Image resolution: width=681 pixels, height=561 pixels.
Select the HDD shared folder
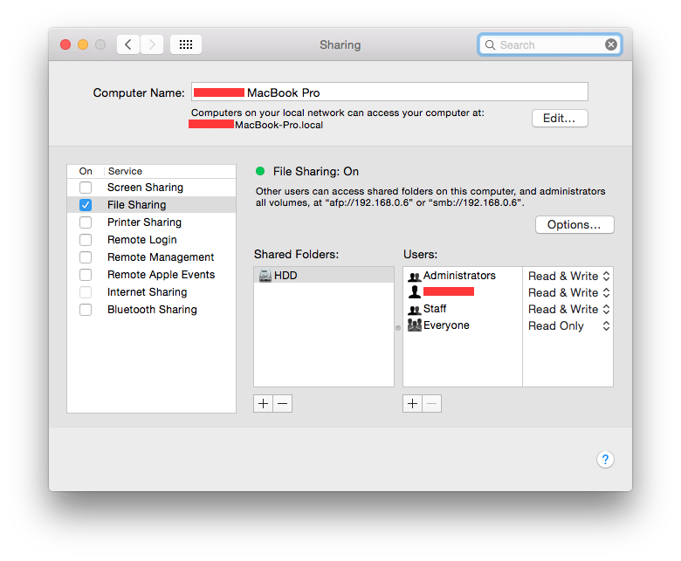(x=324, y=275)
